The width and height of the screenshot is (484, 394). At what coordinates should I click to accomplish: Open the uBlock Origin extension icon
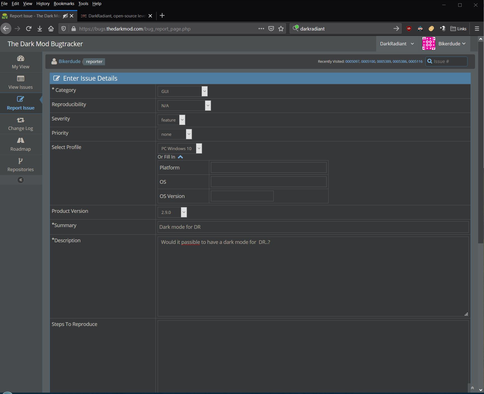coord(409,29)
